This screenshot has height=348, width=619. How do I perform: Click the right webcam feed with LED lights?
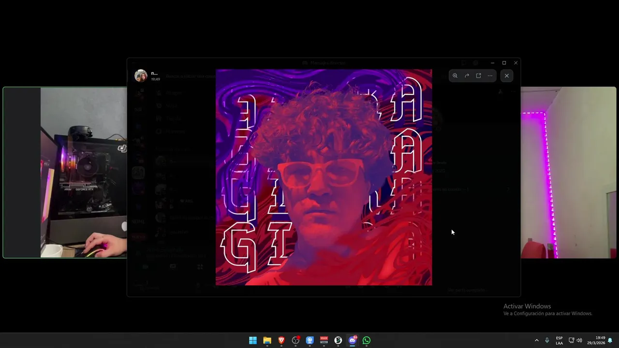click(568, 173)
